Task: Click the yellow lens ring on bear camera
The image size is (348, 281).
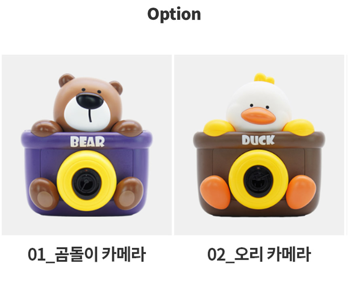Action: tap(87, 181)
